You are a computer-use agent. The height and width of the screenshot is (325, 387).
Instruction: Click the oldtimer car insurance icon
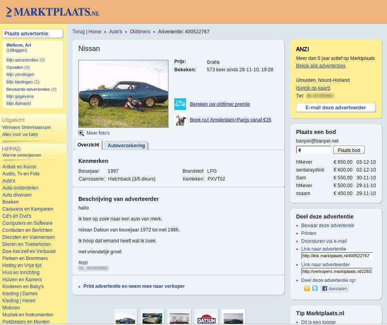pyautogui.click(x=180, y=104)
